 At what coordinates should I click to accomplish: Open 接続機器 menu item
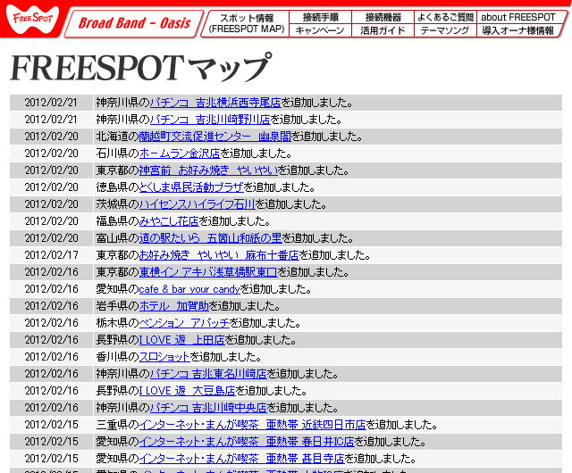383,17
